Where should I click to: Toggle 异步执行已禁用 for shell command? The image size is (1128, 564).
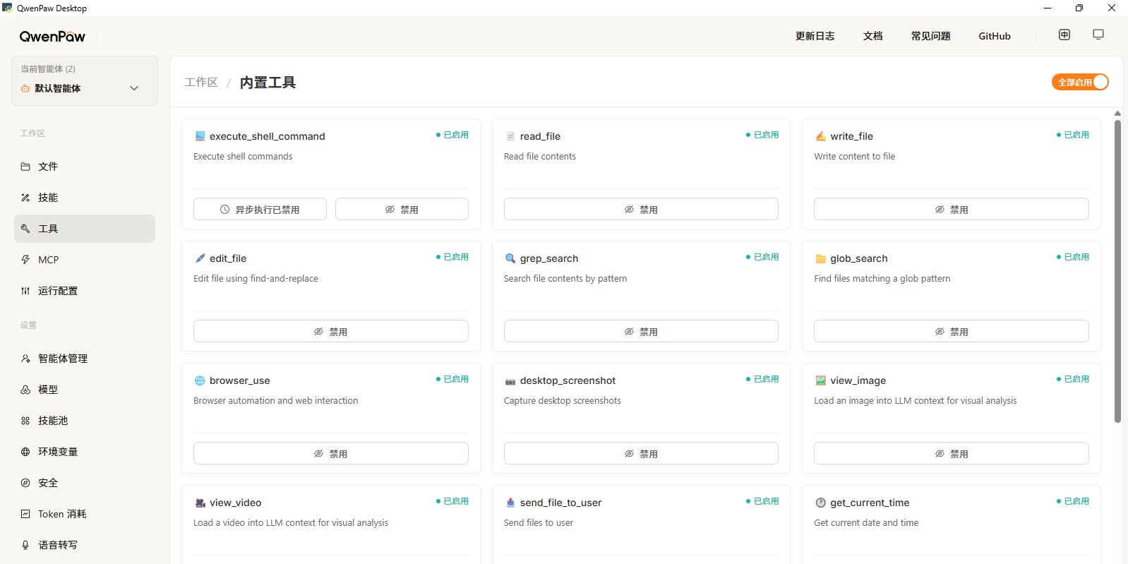(260, 209)
